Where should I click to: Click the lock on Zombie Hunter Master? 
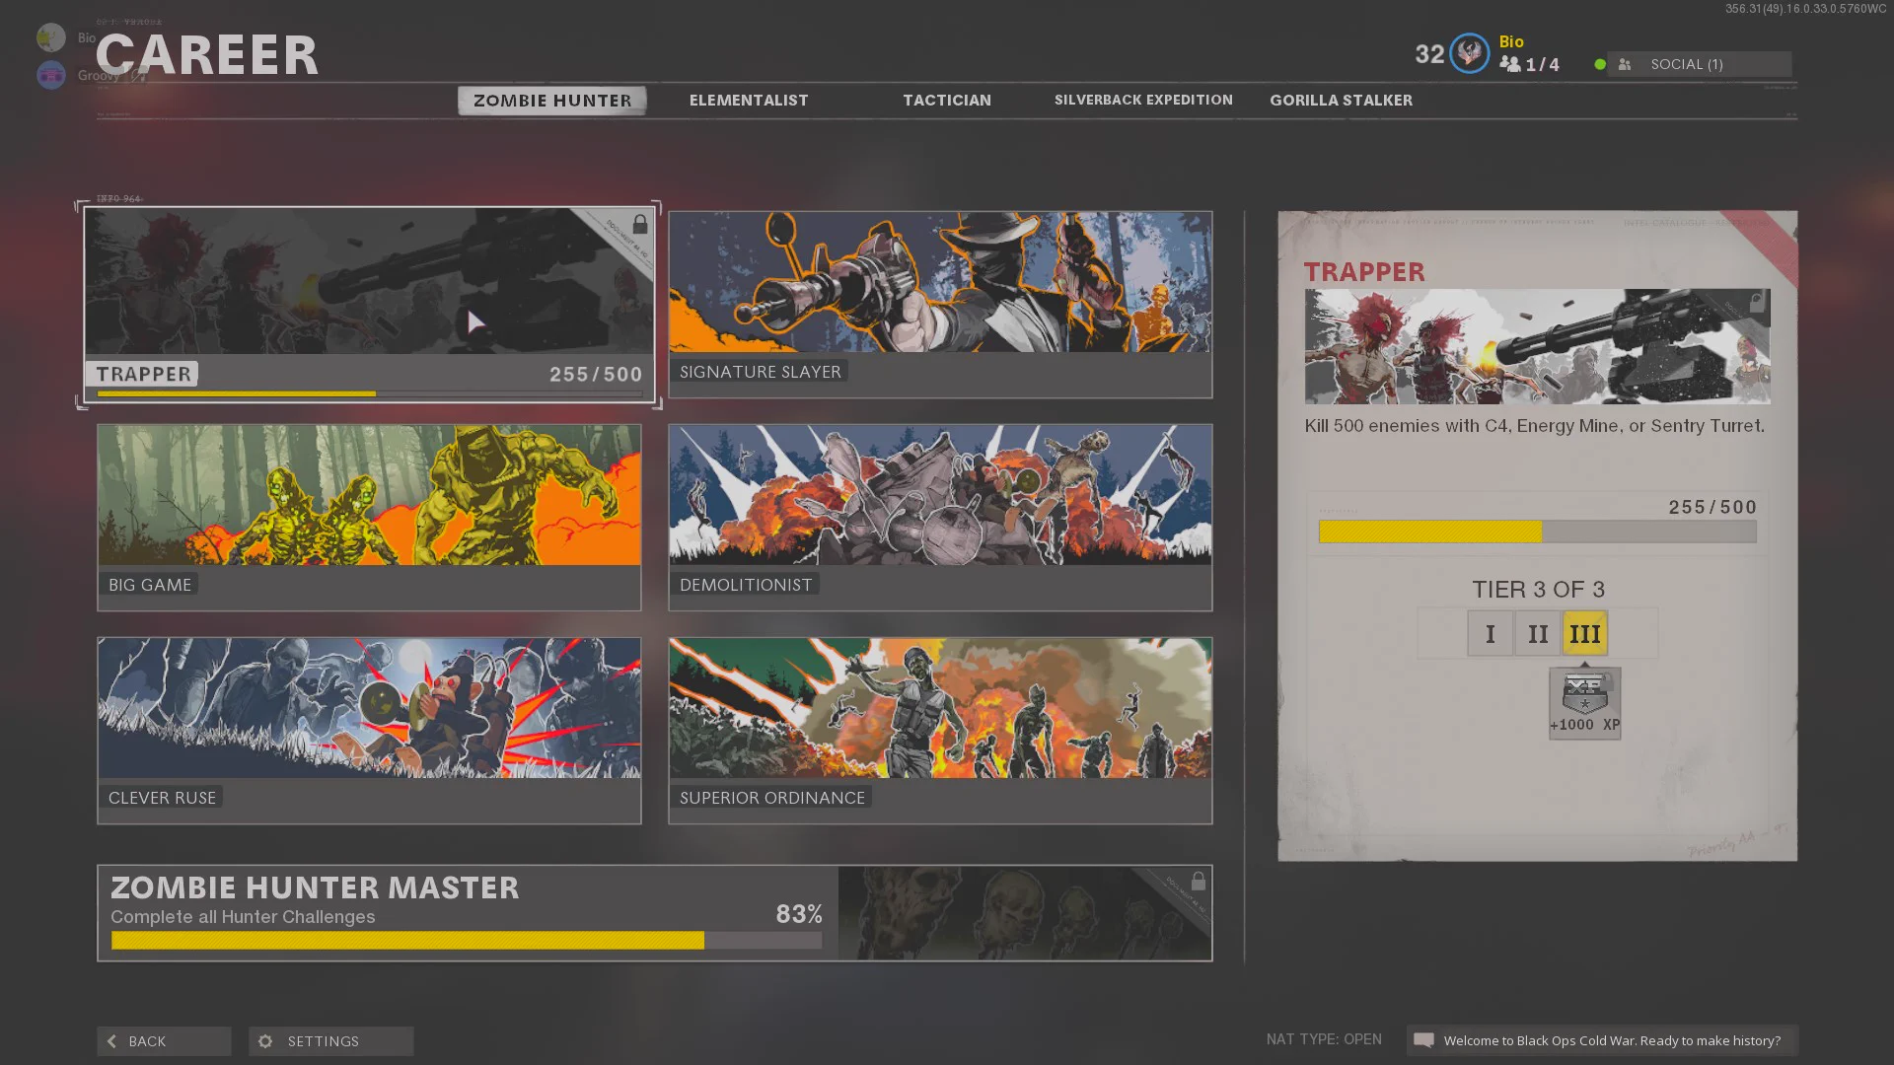(x=1198, y=881)
